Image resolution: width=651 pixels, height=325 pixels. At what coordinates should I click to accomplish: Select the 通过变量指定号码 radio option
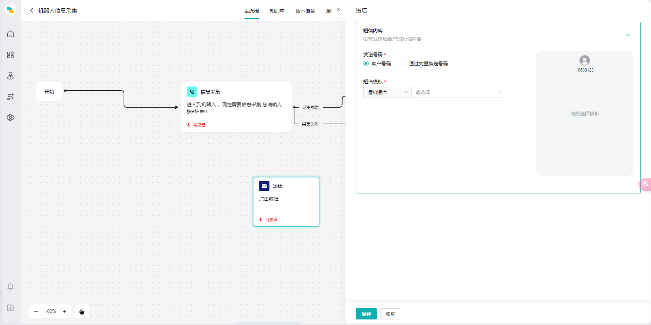[x=403, y=64]
